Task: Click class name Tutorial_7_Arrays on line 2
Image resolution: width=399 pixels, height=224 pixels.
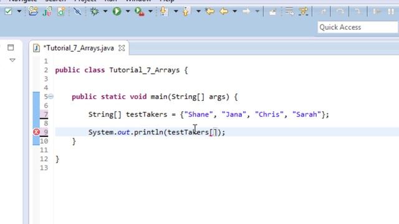Action: coord(145,70)
